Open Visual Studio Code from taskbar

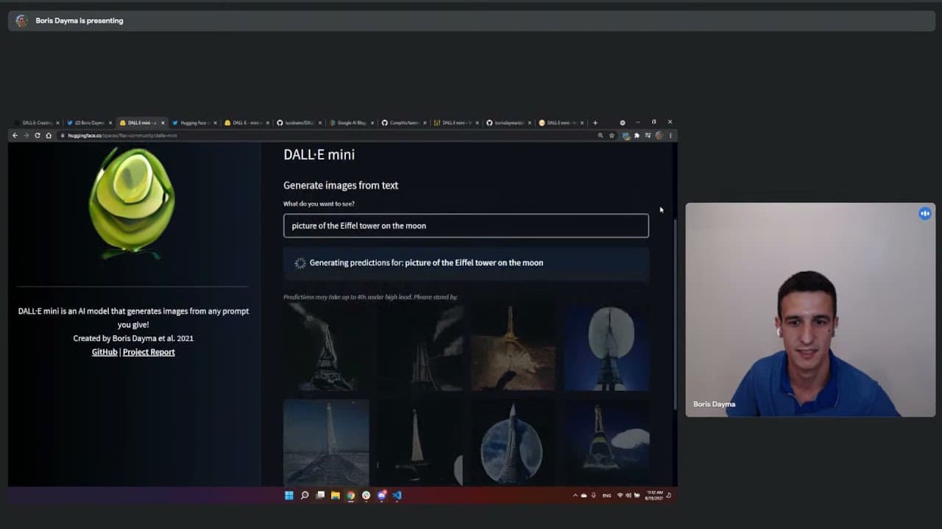[397, 495]
